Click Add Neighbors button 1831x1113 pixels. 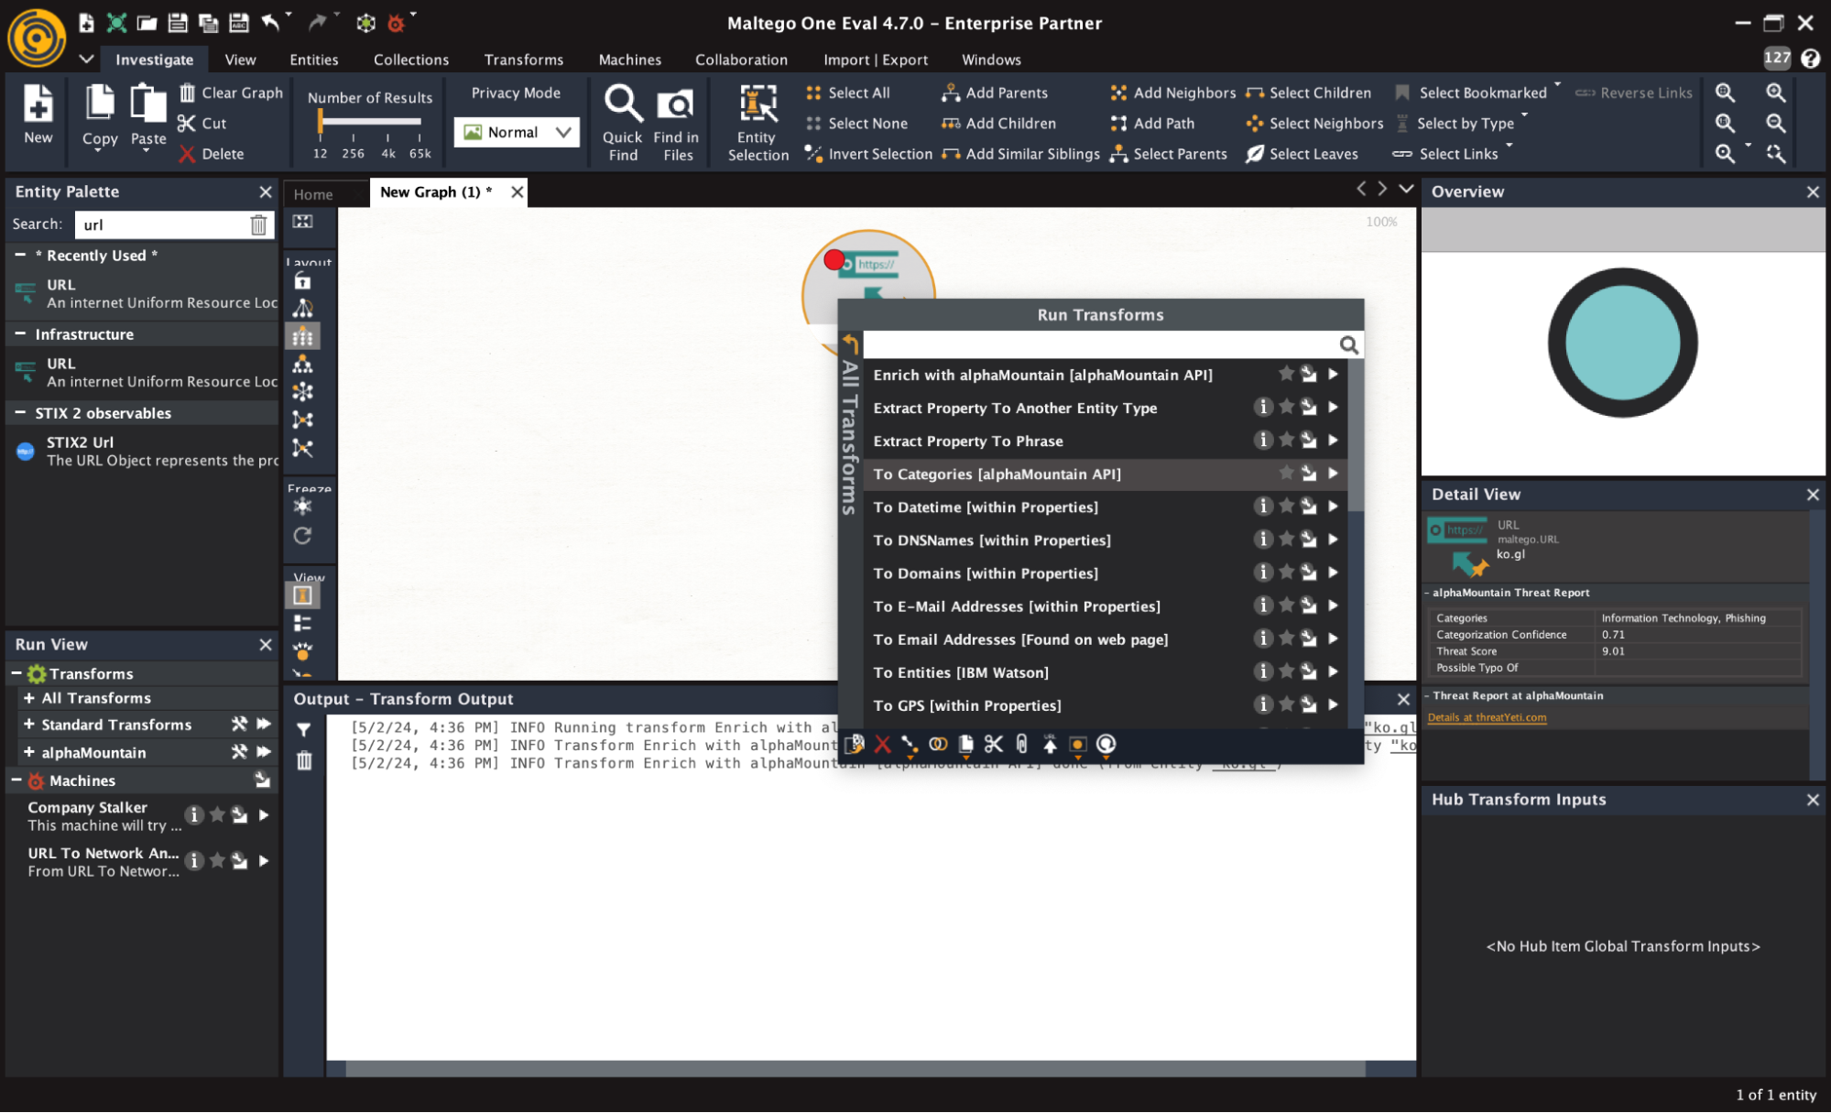click(x=1172, y=93)
